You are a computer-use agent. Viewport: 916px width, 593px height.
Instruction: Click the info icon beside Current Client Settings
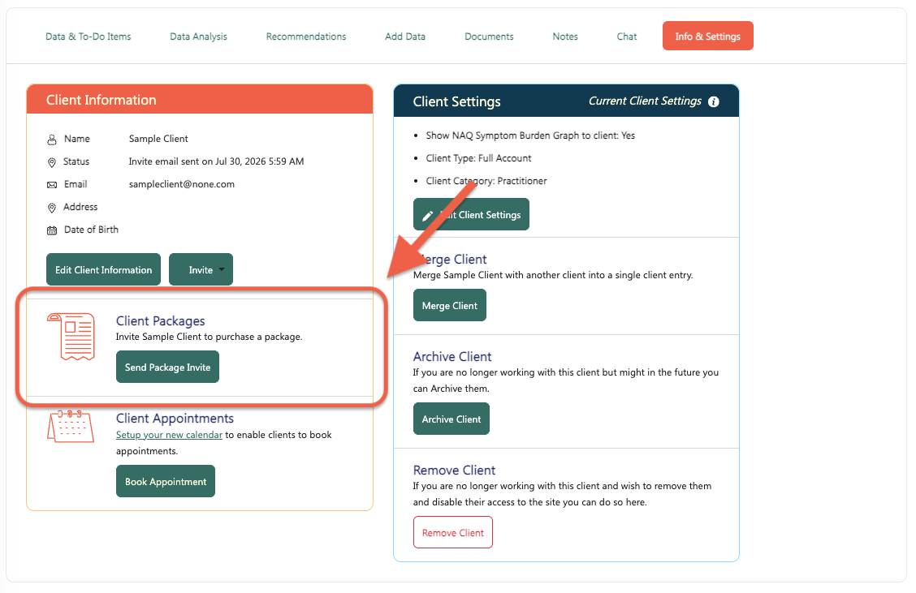point(713,101)
